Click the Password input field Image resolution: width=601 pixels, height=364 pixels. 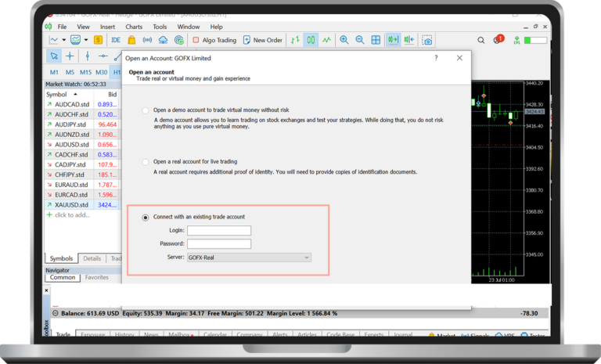[219, 244]
